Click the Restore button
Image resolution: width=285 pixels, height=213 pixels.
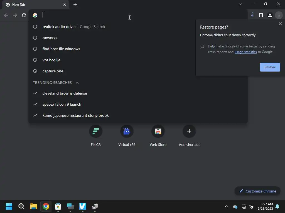tap(270, 67)
